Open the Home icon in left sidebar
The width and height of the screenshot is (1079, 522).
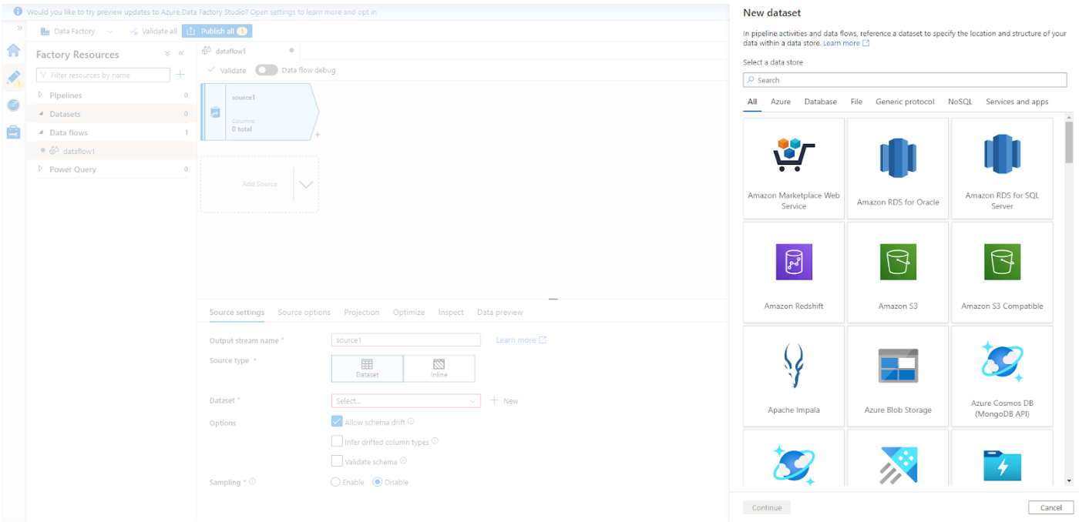click(13, 51)
